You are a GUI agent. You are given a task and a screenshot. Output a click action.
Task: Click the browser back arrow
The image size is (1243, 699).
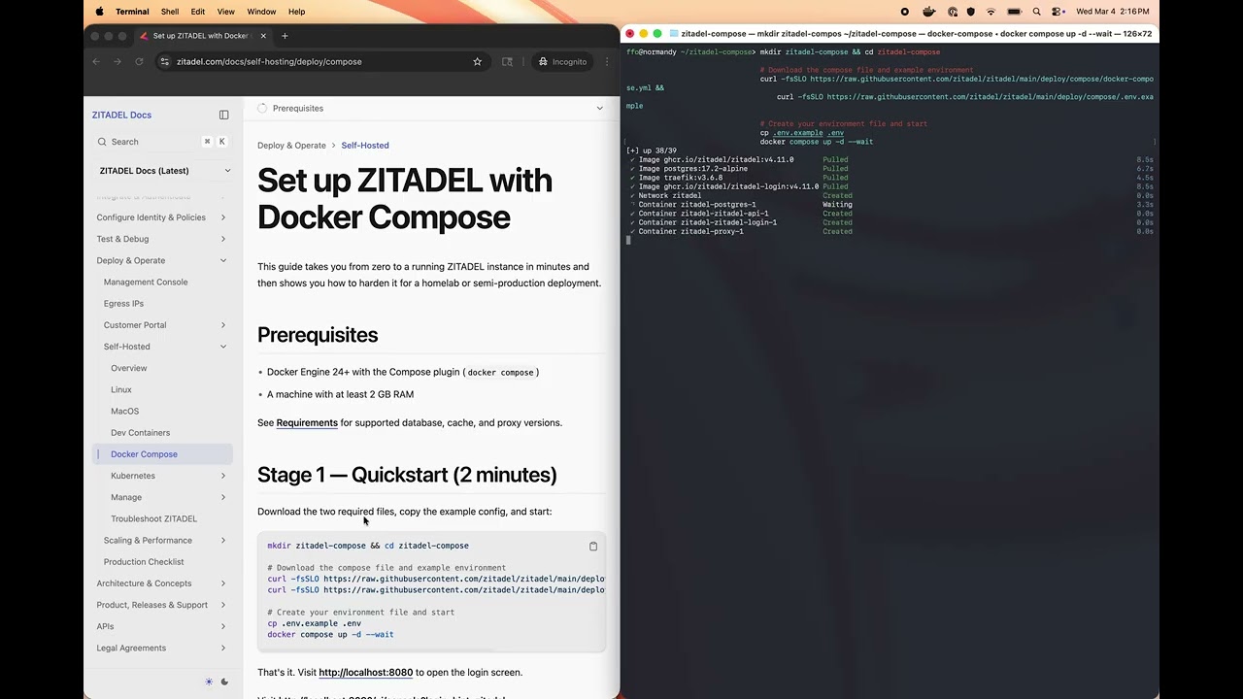[96, 61]
